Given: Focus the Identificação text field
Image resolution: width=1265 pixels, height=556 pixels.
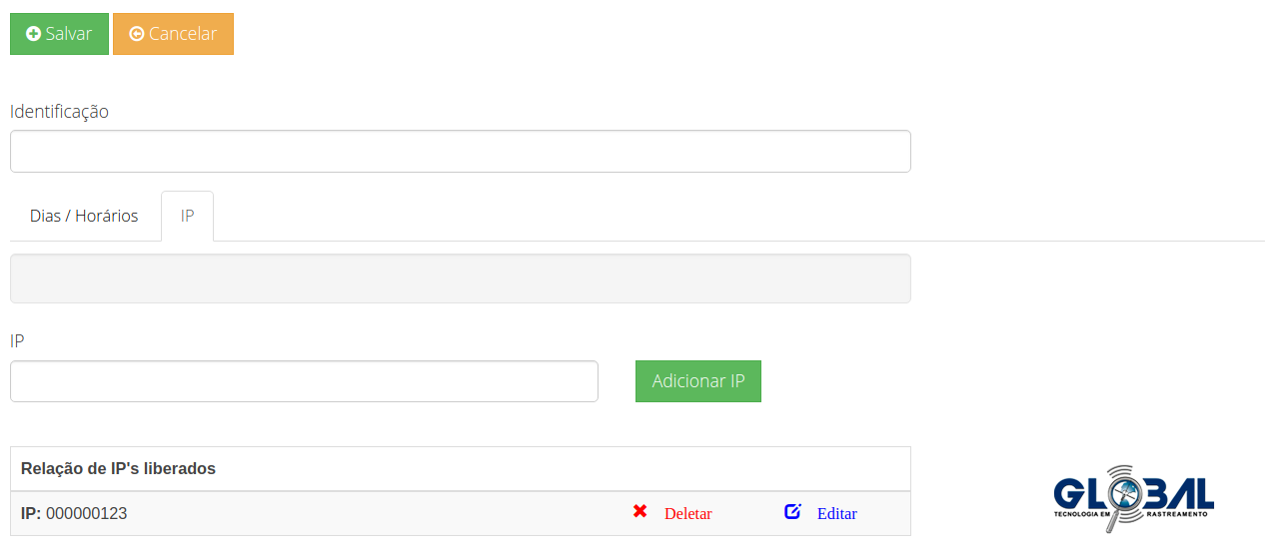Looking at the screenshot, I should (460, 151).
